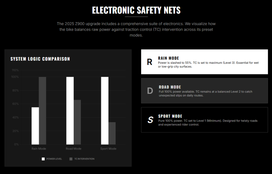Select the Road Mode card
Viewport: 272px width, 174px height.
[x=204, y=91]
